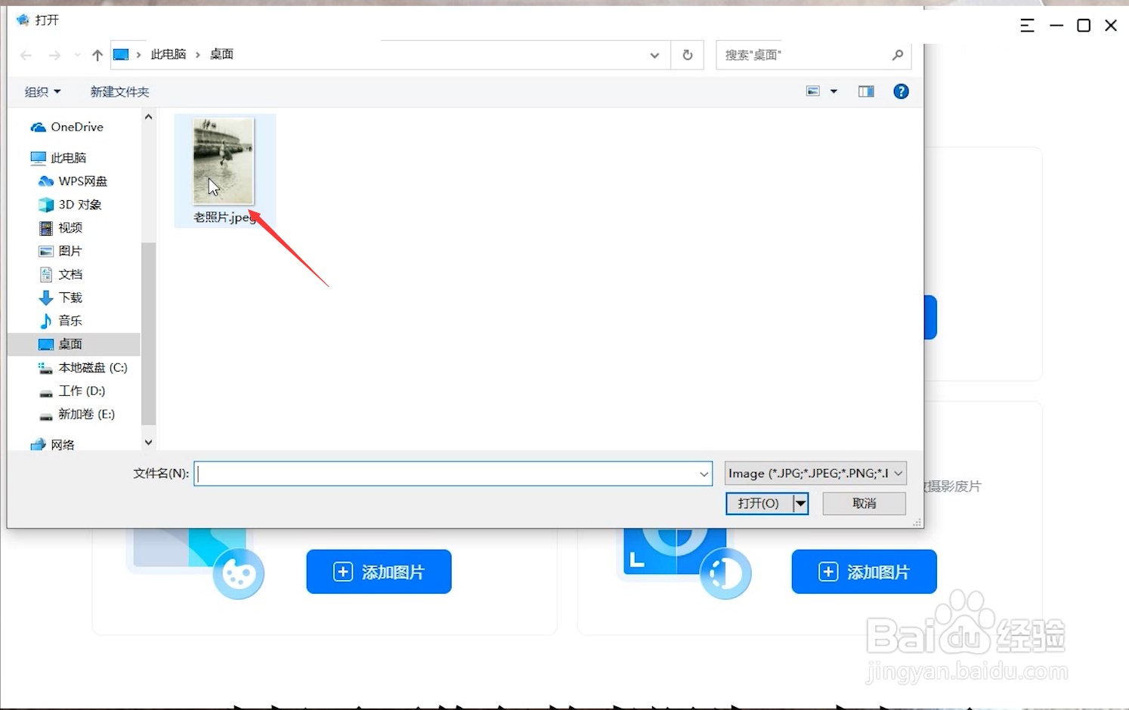The height and width of the screenshot is (710, 1129).
Task: Click 新建文件夹 to create a folder
Action: pos(119,91)
